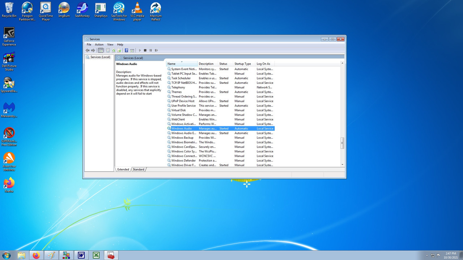Image resolution: width=463 pixels, height=260 pixels.
Task: Select the WebClient service row
Action: 221,119
